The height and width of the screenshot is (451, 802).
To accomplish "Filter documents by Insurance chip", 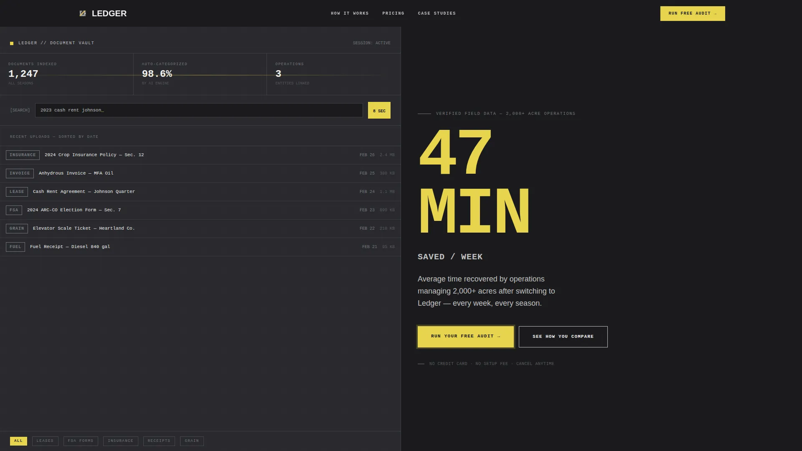I will click(x=120, y=441).
